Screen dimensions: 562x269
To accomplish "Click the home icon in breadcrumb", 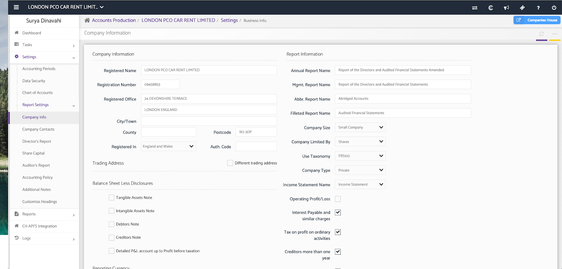I will [x=87, y=20].
